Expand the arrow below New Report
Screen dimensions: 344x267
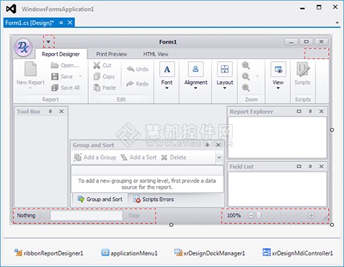coord(30,88)
